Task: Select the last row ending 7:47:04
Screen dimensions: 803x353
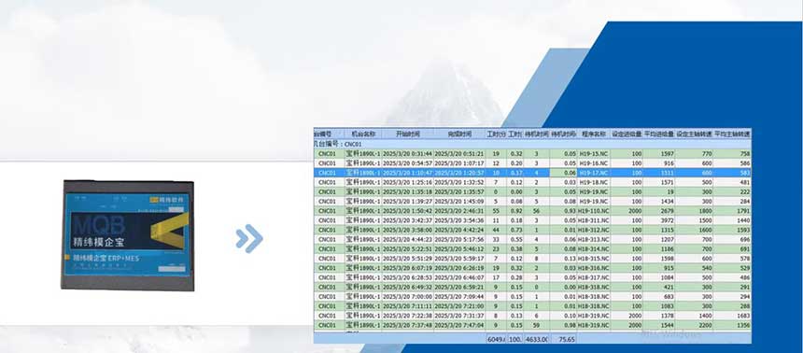Action: tap(532, 325)
